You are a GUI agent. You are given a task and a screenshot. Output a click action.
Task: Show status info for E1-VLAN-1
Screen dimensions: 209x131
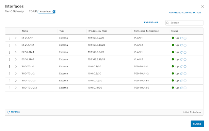click(185, 38)
